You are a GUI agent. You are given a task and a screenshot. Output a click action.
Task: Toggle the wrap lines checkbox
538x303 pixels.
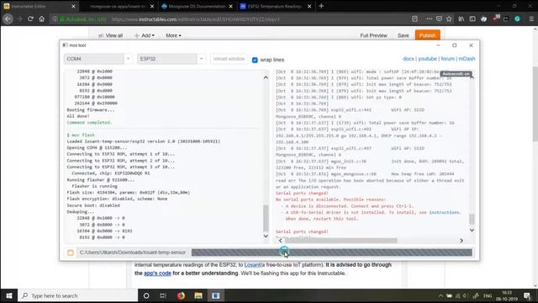click(x=255, y=60)
